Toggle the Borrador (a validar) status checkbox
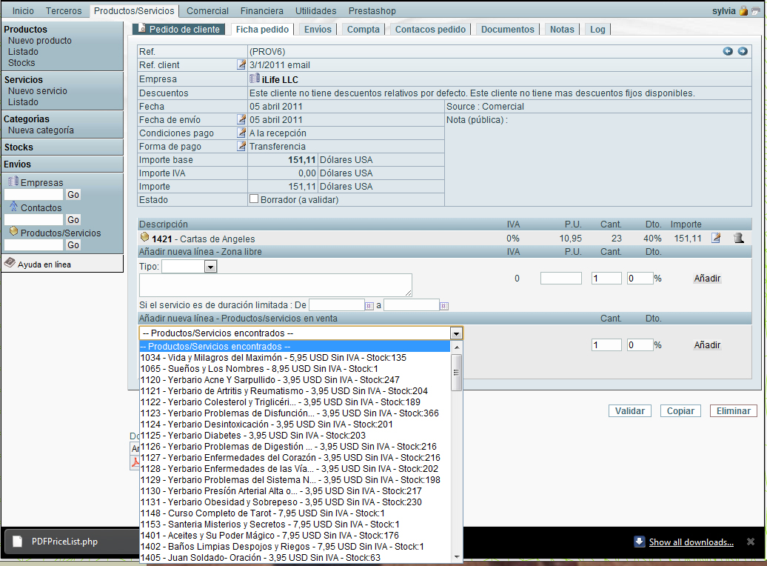Image resolution: width=767 pixels, height=566 pixels. [x=254, y=199]
